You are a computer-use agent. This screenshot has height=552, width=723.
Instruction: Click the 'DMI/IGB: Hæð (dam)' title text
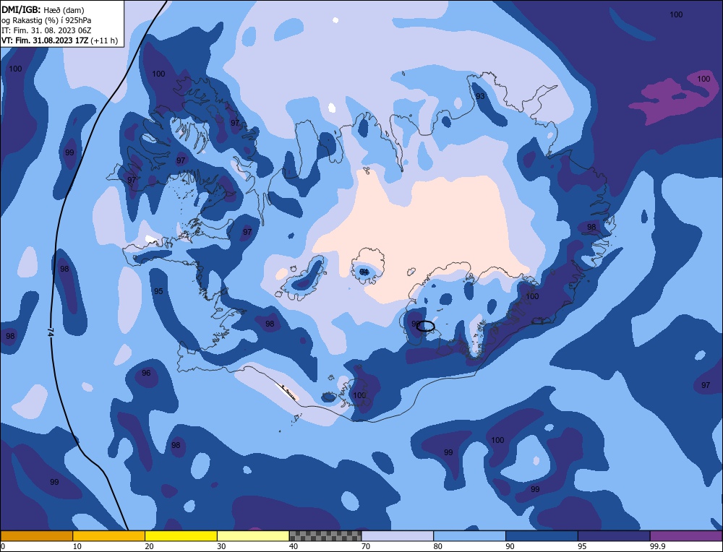point(43,9)
